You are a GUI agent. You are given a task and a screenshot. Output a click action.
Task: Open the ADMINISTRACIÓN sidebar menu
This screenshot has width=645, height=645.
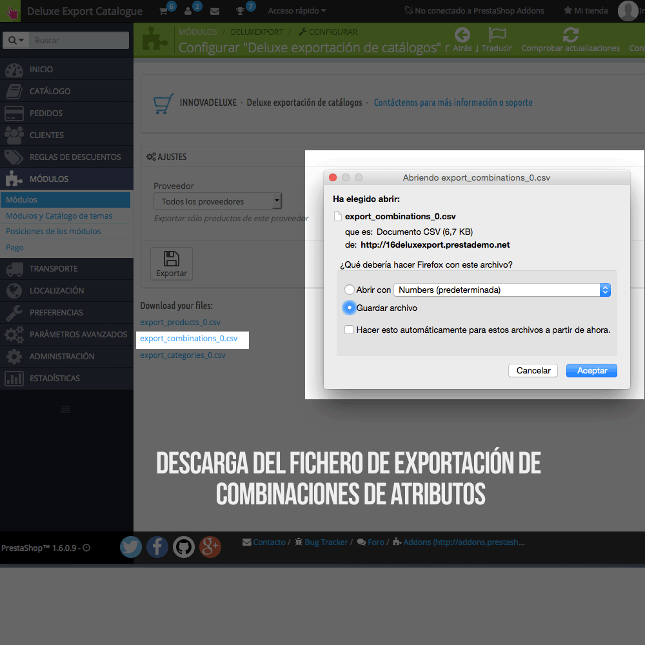(x=66, y=356)
